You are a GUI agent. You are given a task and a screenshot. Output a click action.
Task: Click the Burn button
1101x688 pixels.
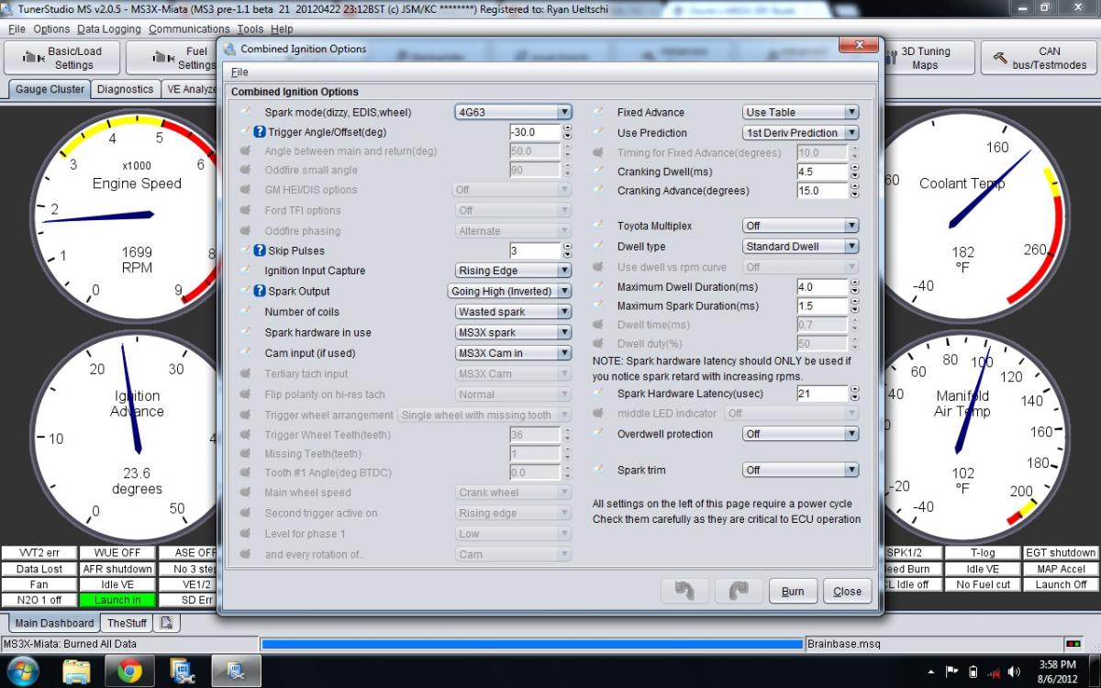coord(793,592)
